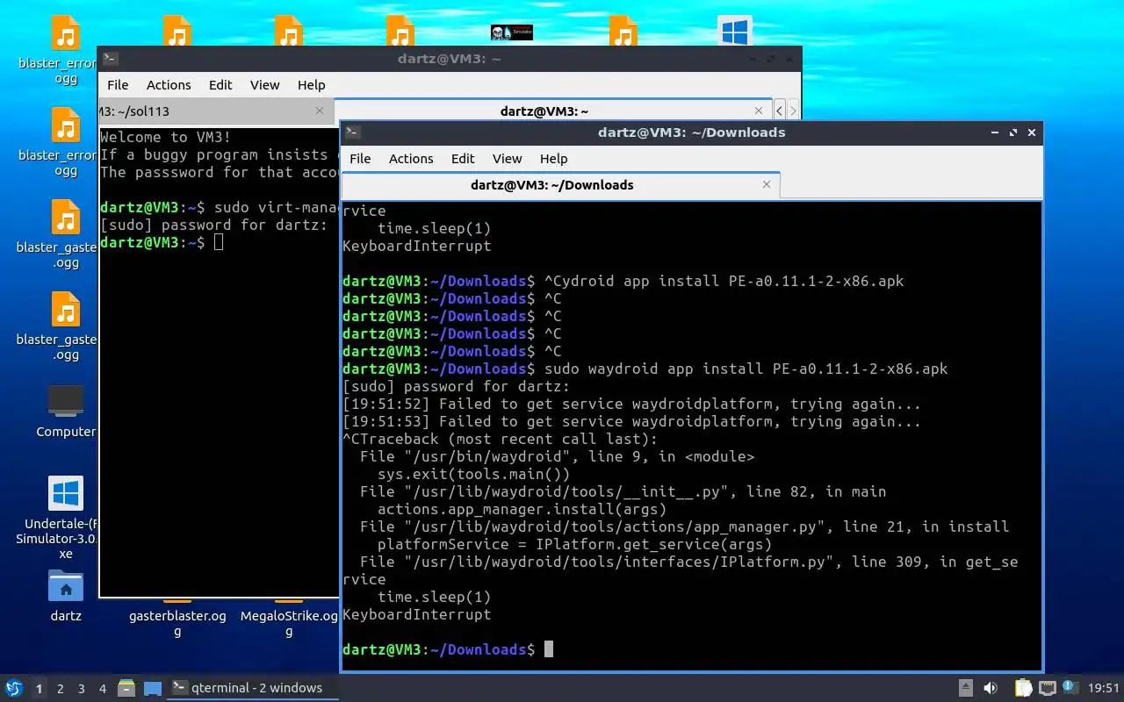The image size is (1124, 702).
Task: Switch to workspace 1 in the pager
Action: pyautogui.click(x=39, y=689)
